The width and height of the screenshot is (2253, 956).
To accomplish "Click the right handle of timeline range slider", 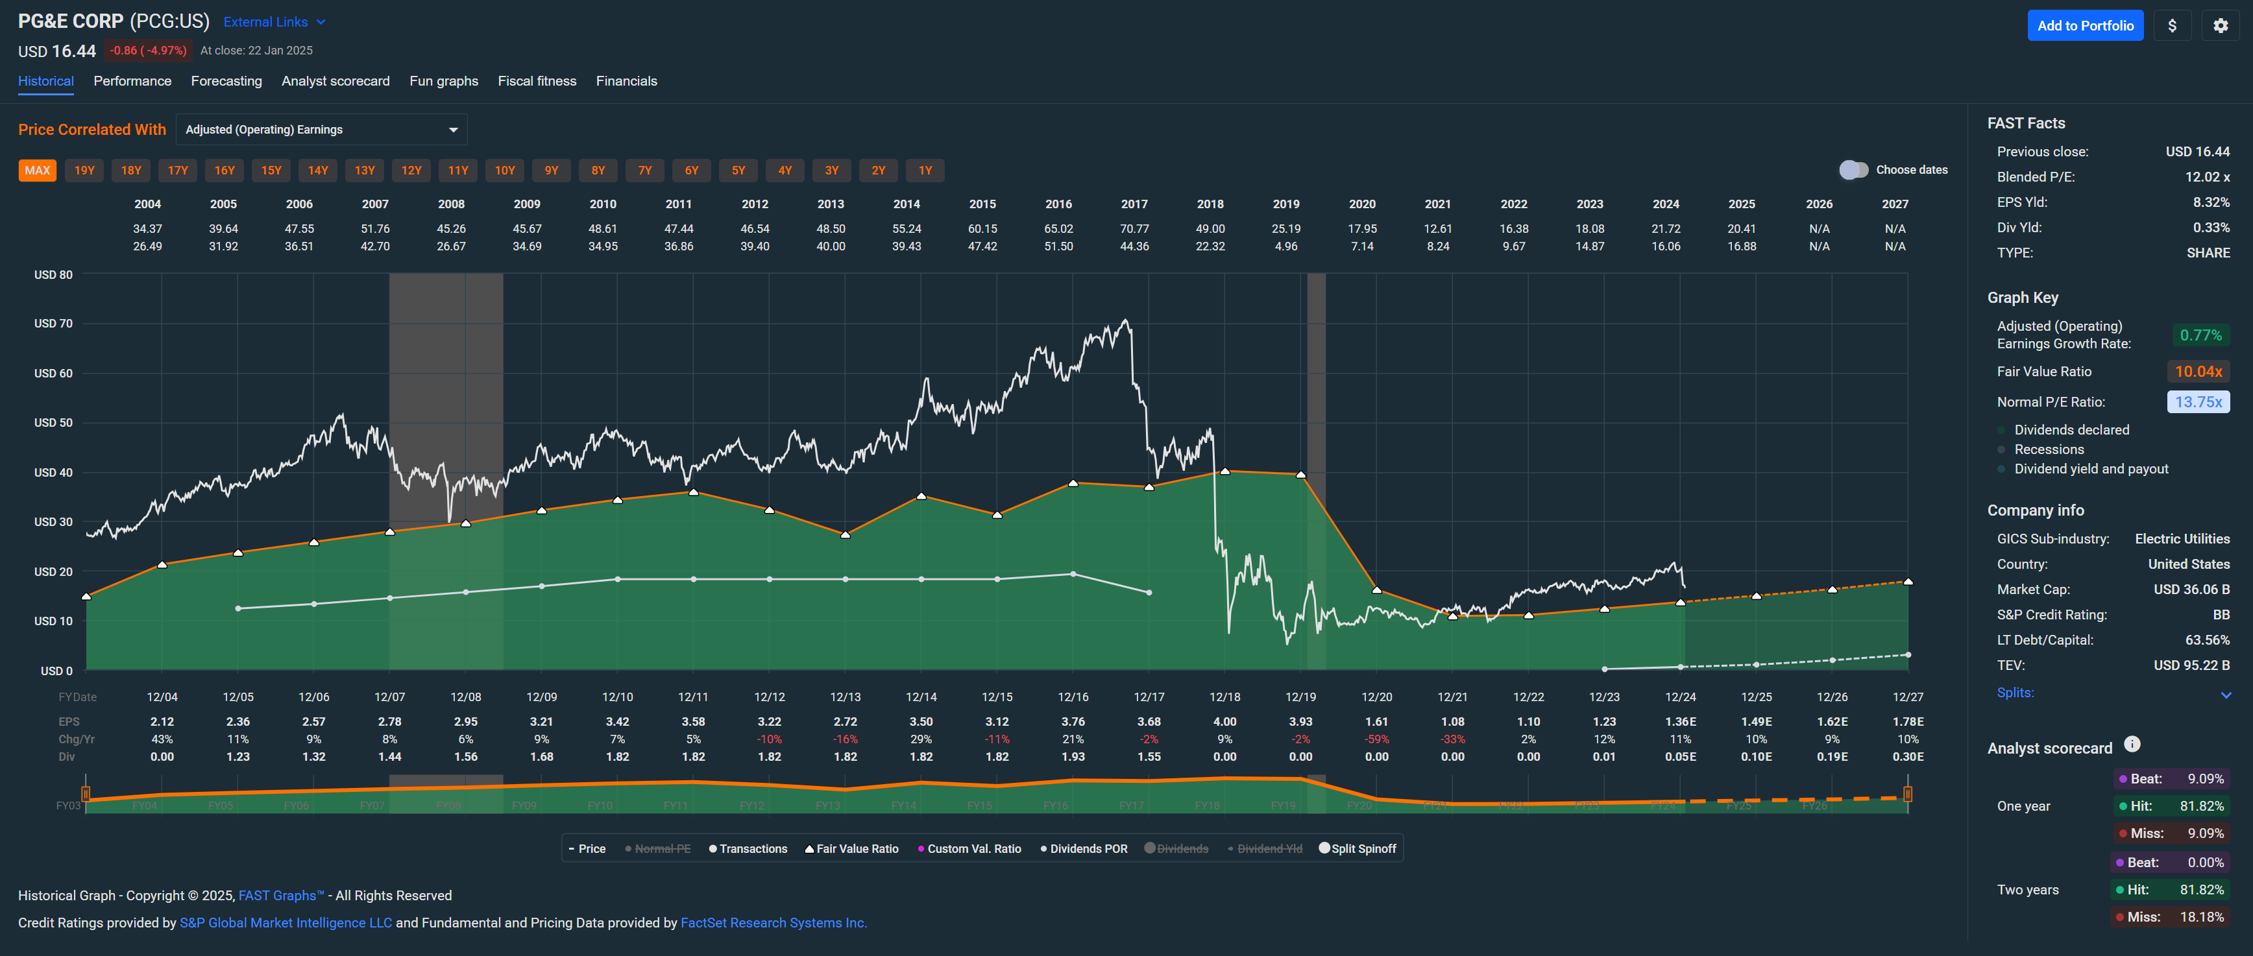I will 1908,793.
